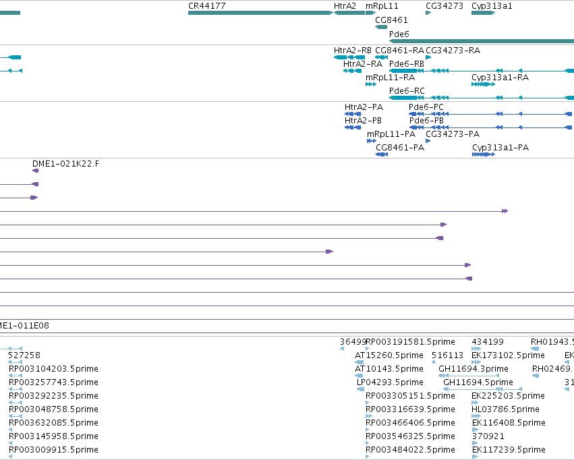574x460 pixels.
Task: Click the CG34273-RA transcript label
Action: (453, 50)
